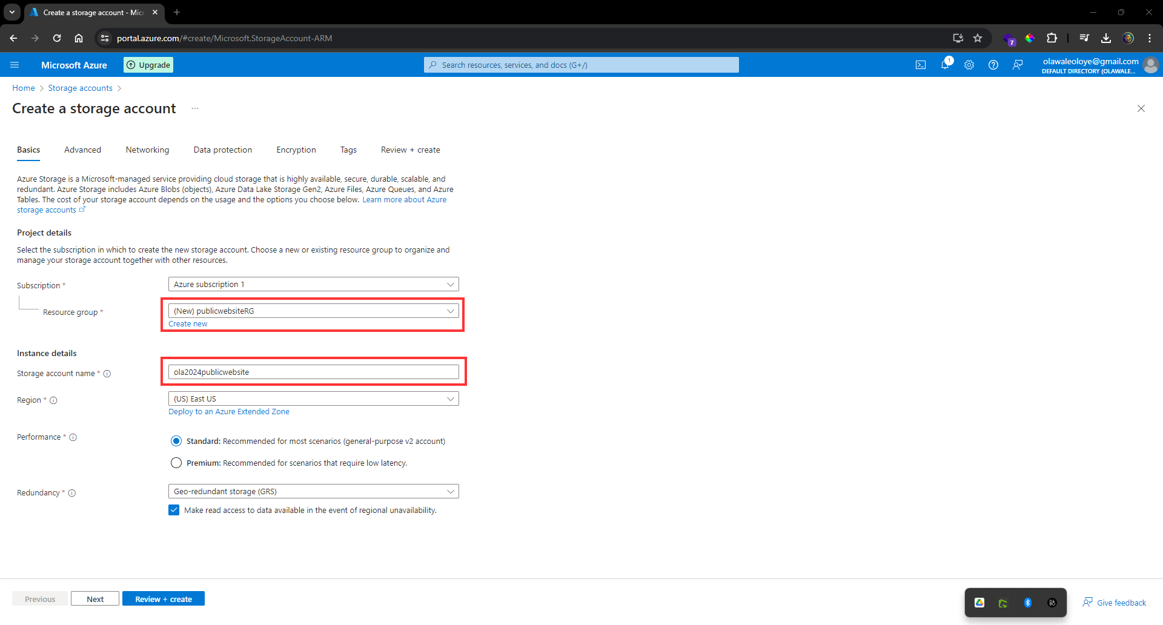
Task: Open the browser Extensions puzzle icon
Action: point(1052,38)
